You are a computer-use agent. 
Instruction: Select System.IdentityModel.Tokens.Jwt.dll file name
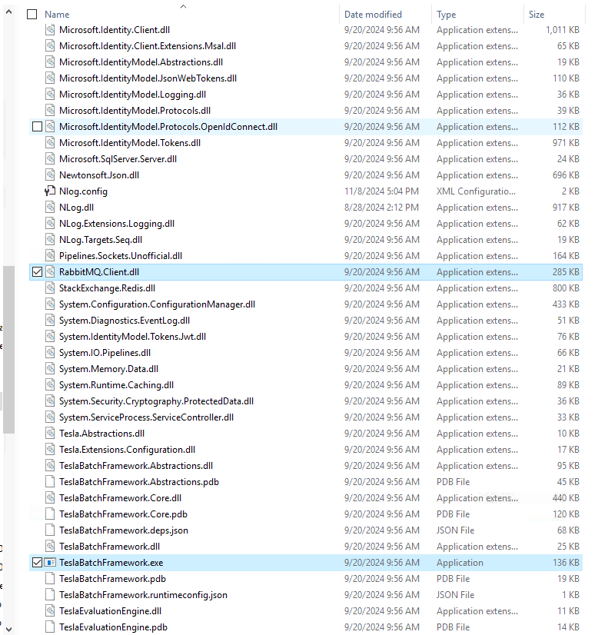click(x=132, y=337)
